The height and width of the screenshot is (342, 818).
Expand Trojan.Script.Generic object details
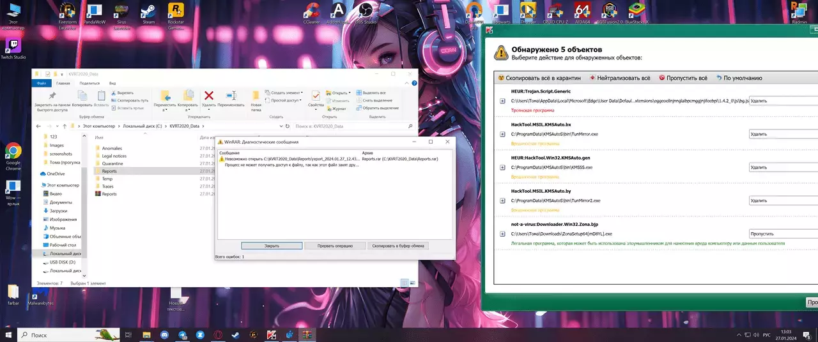click(x=502, y=101)
